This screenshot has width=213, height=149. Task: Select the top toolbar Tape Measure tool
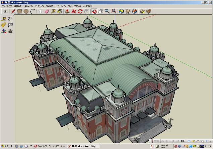[53, 11]
